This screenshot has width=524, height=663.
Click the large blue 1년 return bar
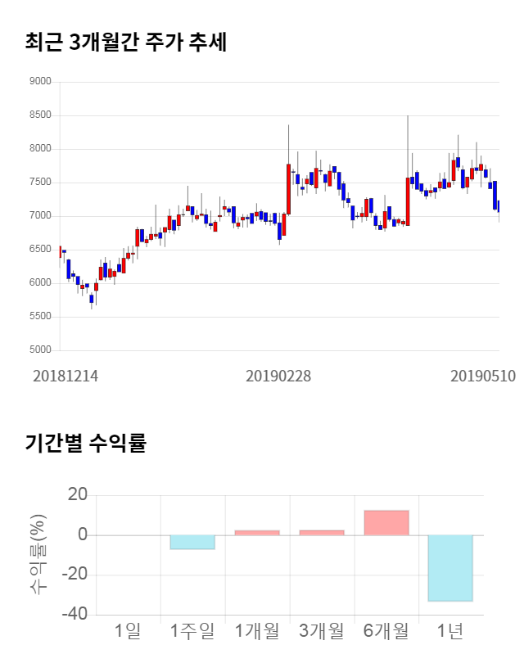451,568
